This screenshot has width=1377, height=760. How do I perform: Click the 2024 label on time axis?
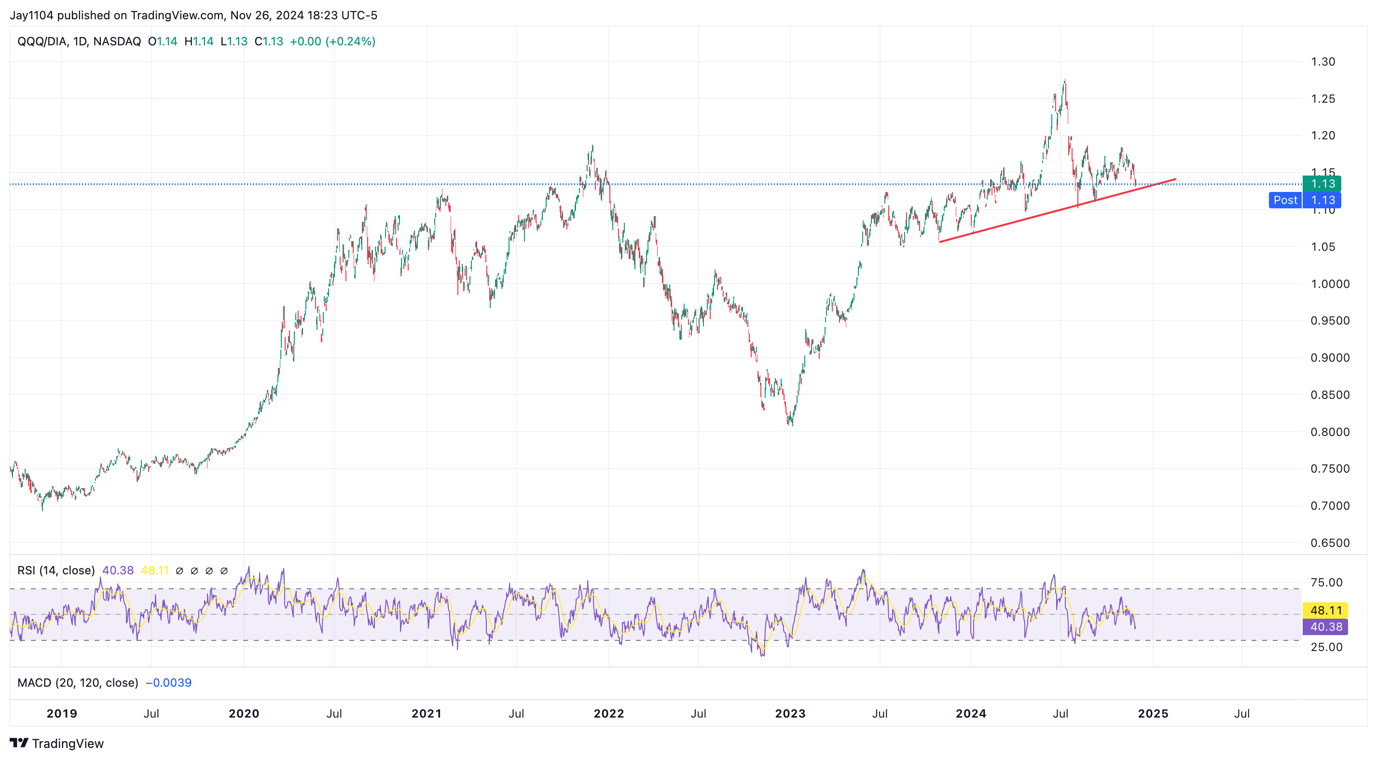(x=971, y=714)
